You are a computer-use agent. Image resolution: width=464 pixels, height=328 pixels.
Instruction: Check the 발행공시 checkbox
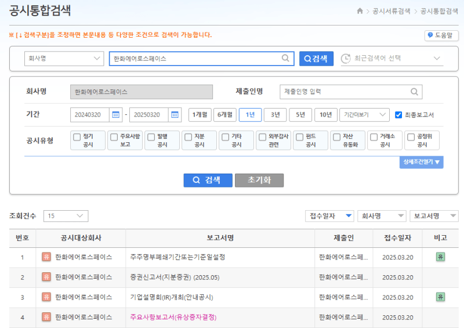(151, 137)
